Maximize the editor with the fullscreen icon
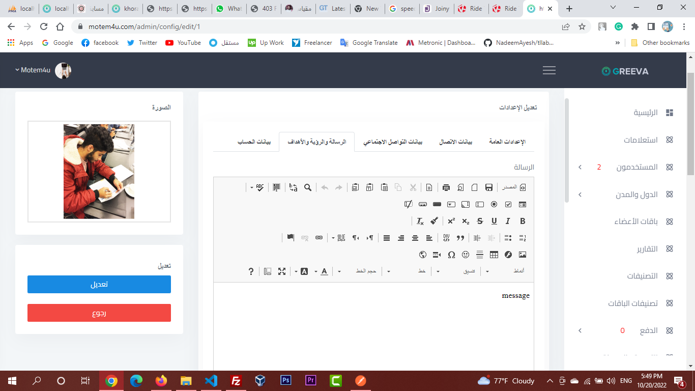The height and width of the screenshot is (391, 695). (x=282, y=271)
